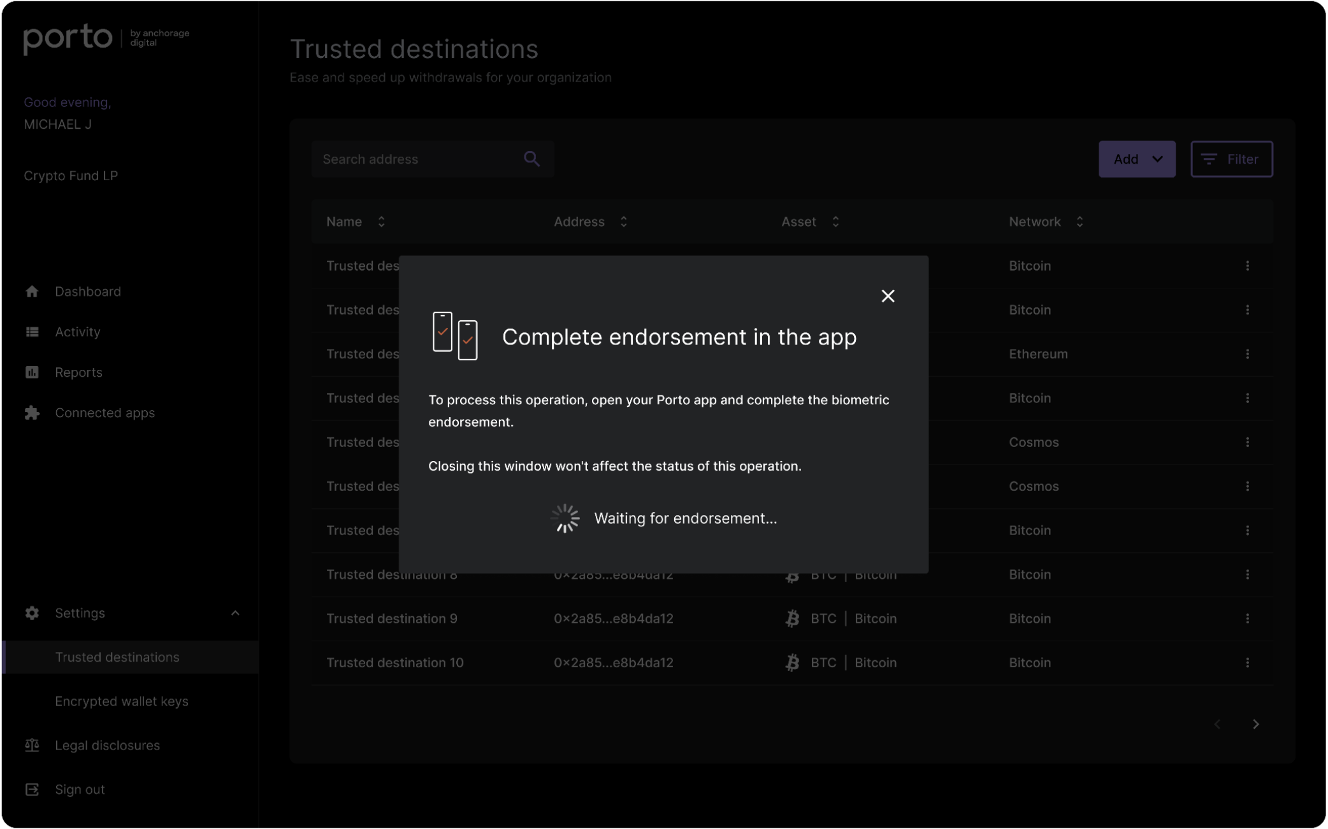The height and width of the screenshot is (829, 1328).
Task: Click the Settings gear icon
Action: point(32,613)
